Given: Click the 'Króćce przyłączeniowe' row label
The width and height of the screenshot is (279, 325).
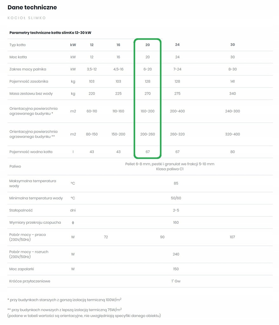Looking at the screenshot, I should tap(30, 281).
